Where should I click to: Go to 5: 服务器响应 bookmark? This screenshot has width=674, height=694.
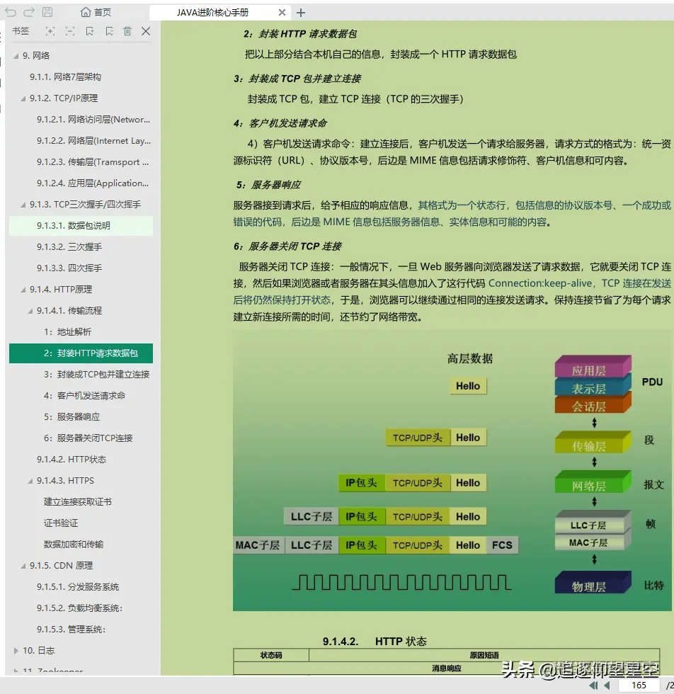(72, 417)
